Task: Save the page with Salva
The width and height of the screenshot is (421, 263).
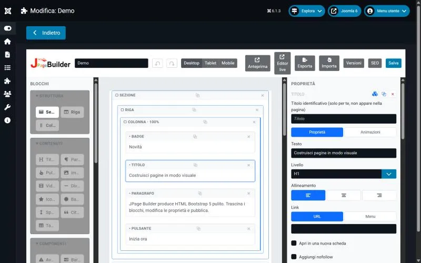Action: (393, 63)
